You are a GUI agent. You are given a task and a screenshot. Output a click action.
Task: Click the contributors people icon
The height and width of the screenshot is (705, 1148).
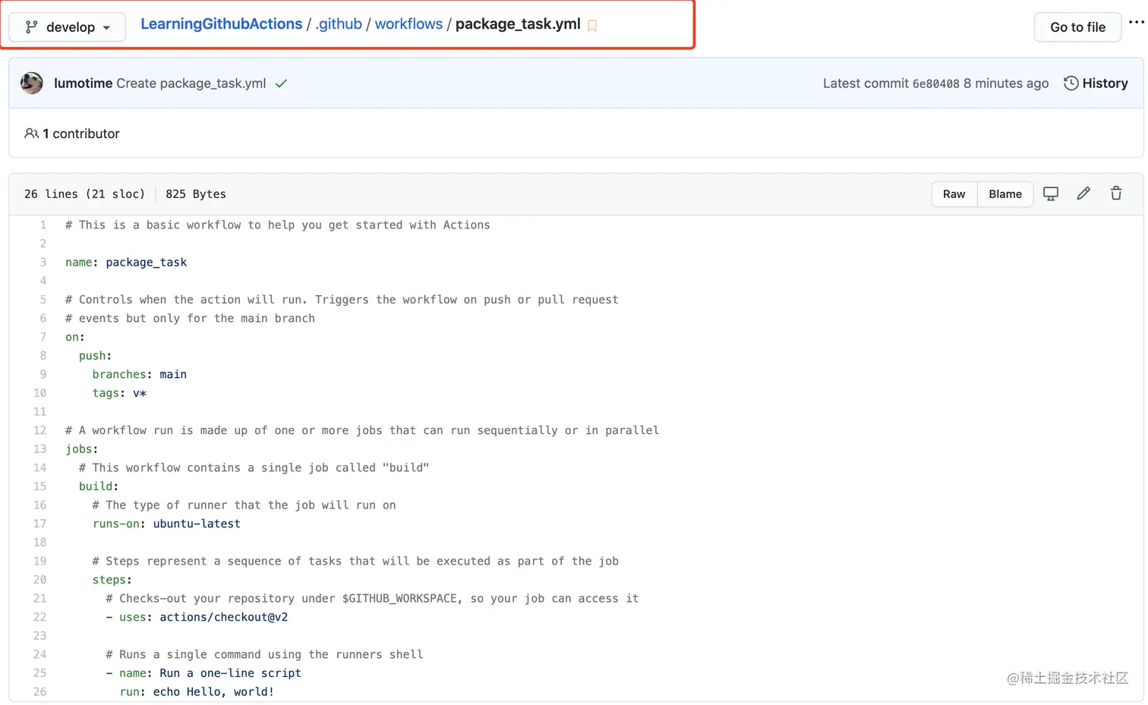pyautogui.click(x=31, y=133)
